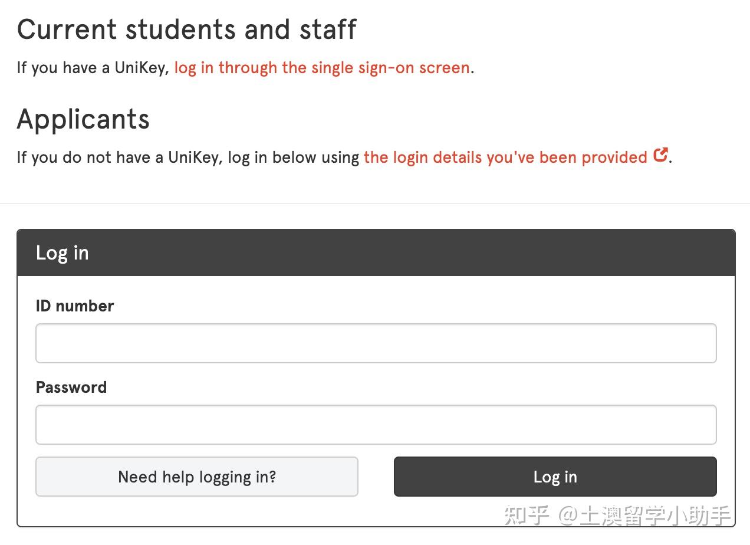Click the Applicants heading
Image resolution: width=750 pixels, height=545 pixels.
83,119
